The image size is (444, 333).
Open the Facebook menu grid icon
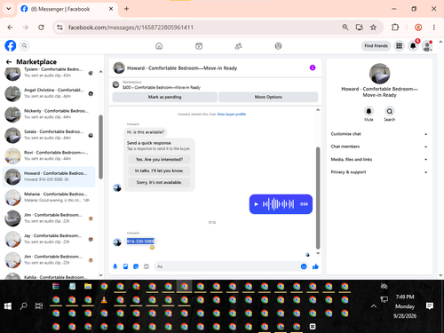(399, 46)
